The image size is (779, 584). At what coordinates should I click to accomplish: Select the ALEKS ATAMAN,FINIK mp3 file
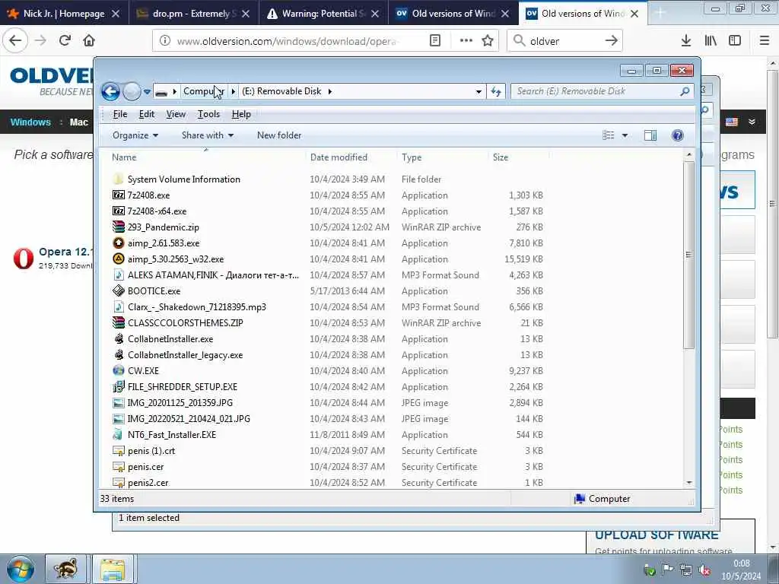tap(213, 275)
